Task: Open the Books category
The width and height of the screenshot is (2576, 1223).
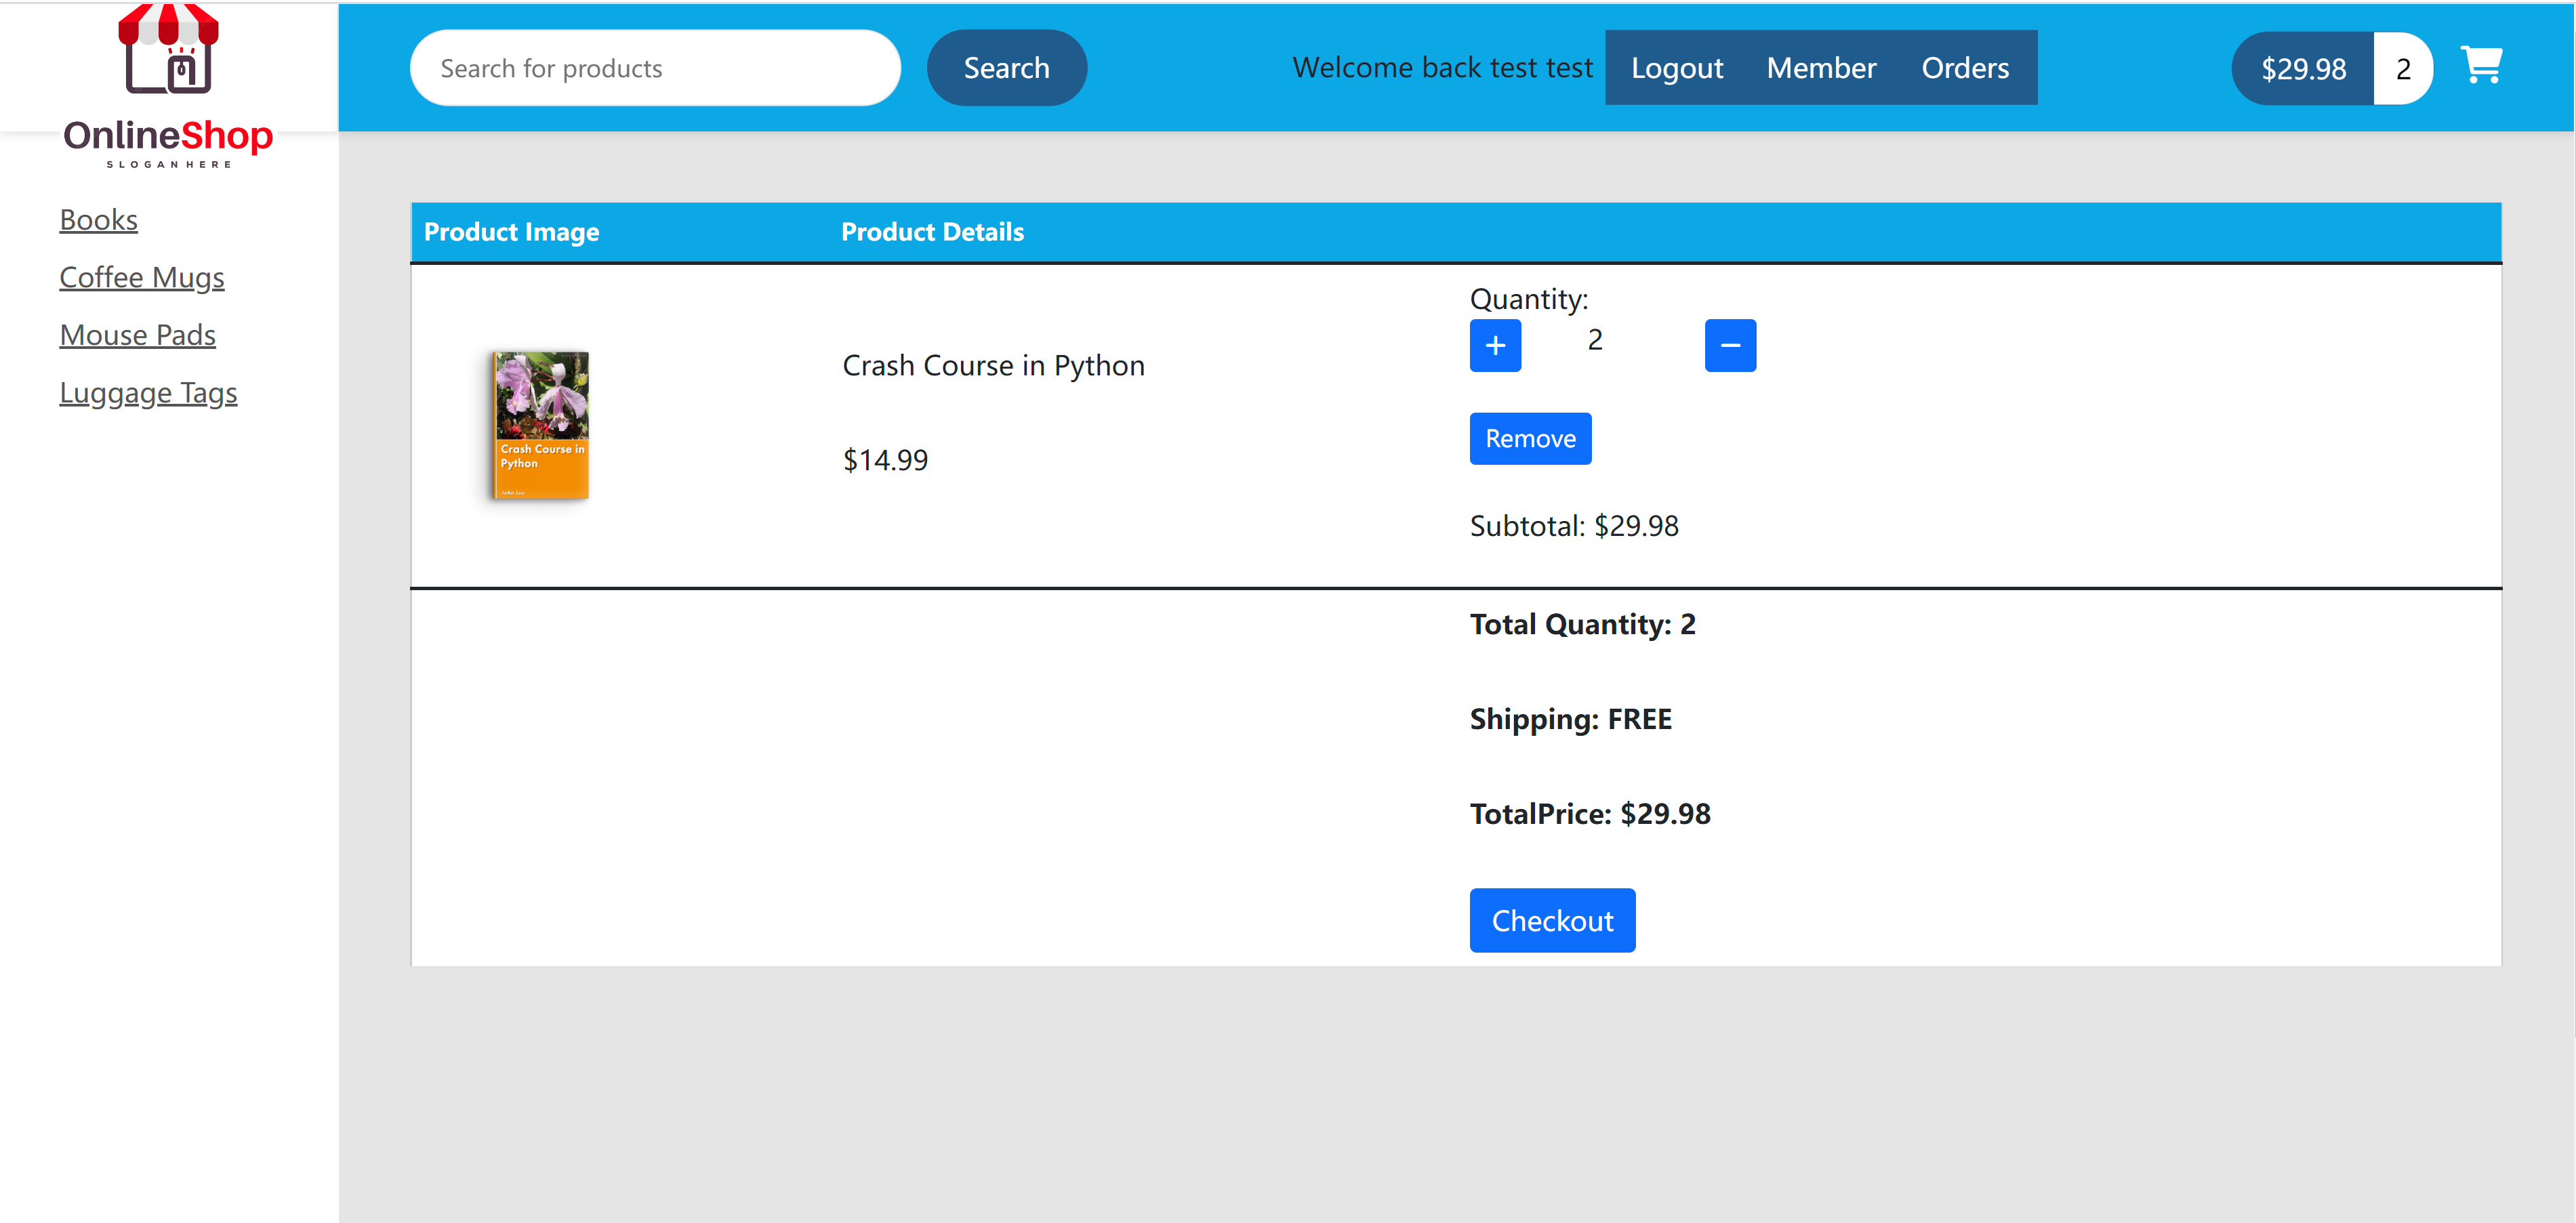Action: point(98,219)
